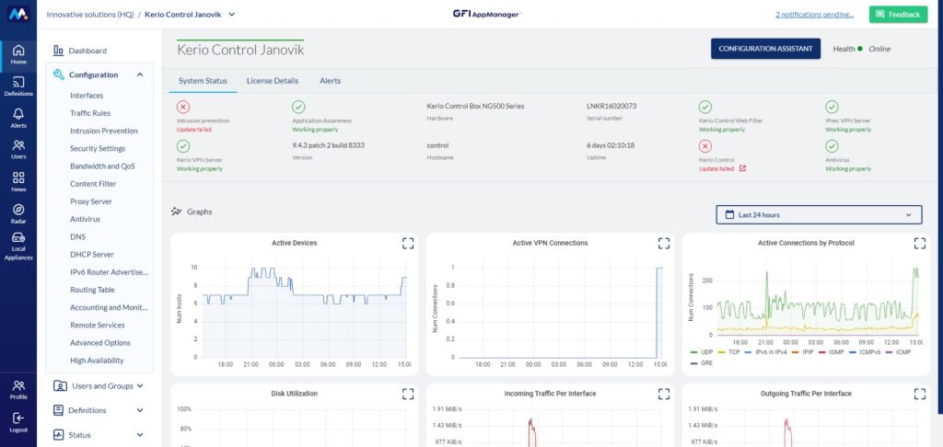
Task: Click the Configuration Assistant button
Action: click(765, 49)
